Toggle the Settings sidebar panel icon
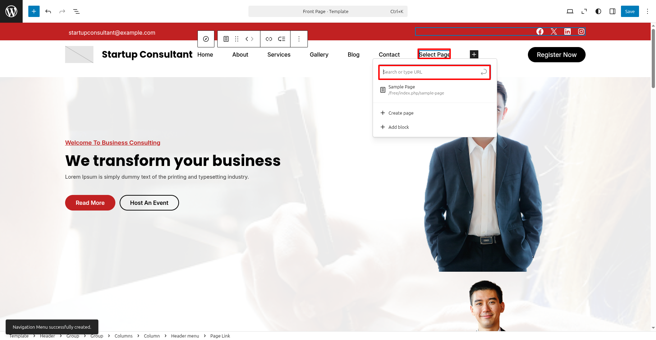656x340 pixels. tap(612, 11)
